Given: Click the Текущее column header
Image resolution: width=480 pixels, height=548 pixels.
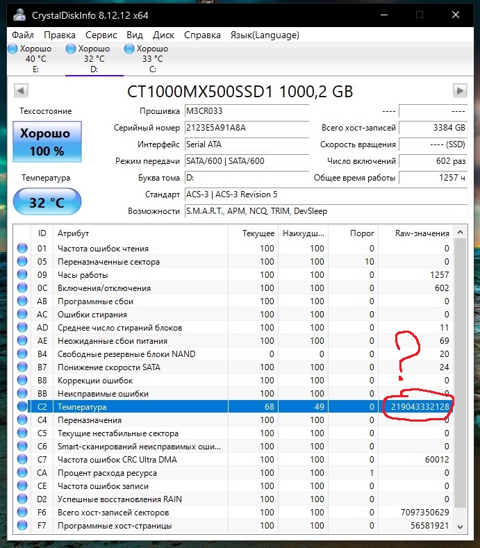Looking at the screenshot, I should (253, 233).
